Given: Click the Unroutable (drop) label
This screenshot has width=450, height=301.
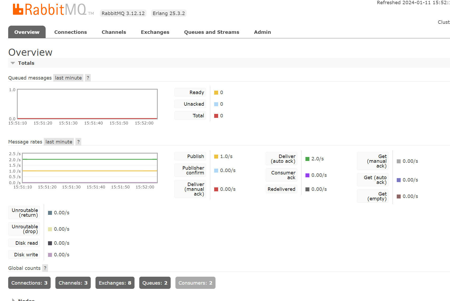Looking at the screenshot, I should tap(24, 229).
